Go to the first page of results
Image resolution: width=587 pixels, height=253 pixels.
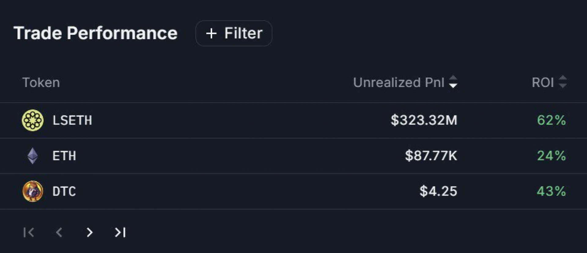29,233
